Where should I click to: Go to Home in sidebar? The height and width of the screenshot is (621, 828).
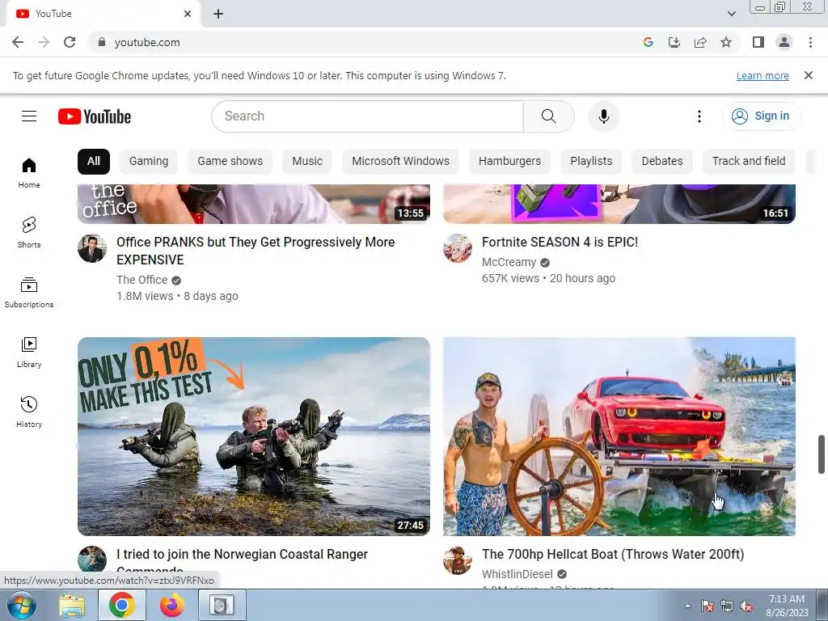pyautogui.click(x=29, y=173)
